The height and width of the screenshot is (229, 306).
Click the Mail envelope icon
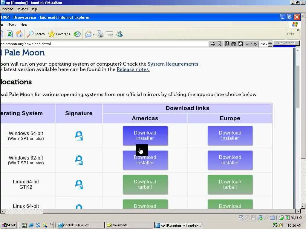tap(88, 34)
